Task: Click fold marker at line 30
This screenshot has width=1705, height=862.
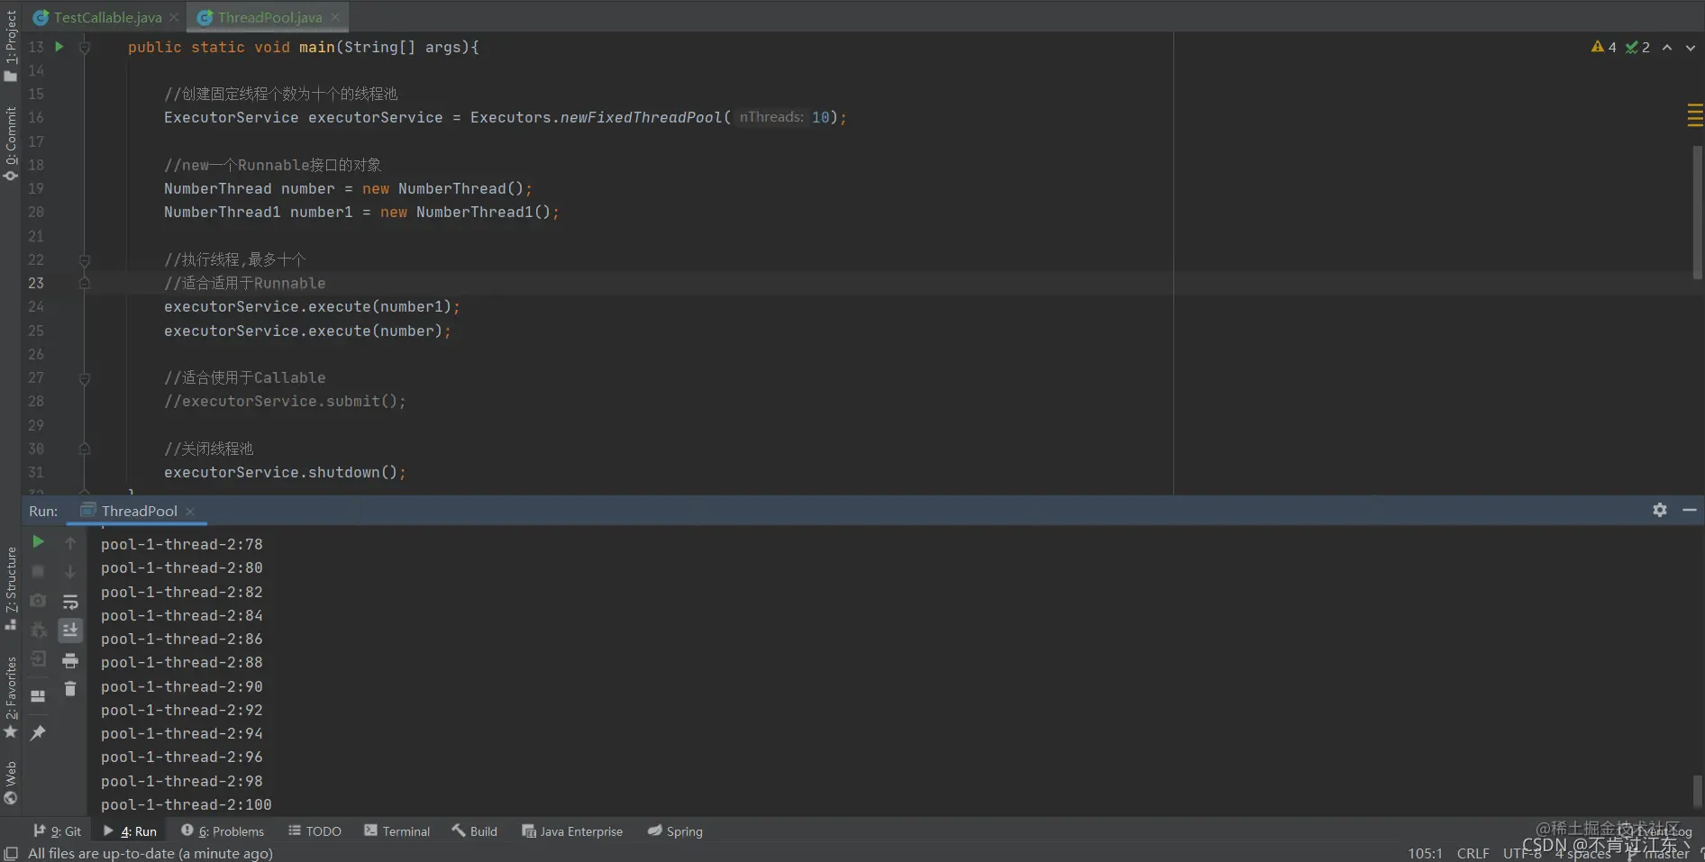Action: pyautogui.click(x=85, y=449)
